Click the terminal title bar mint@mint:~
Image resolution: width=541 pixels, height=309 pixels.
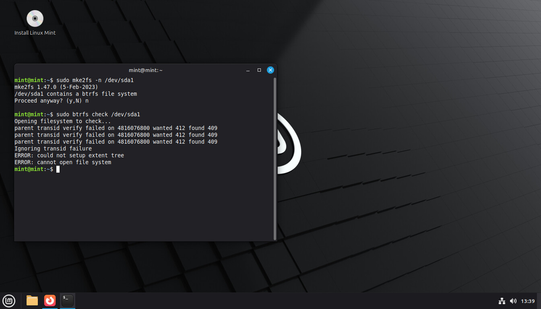tap(145, 70)
